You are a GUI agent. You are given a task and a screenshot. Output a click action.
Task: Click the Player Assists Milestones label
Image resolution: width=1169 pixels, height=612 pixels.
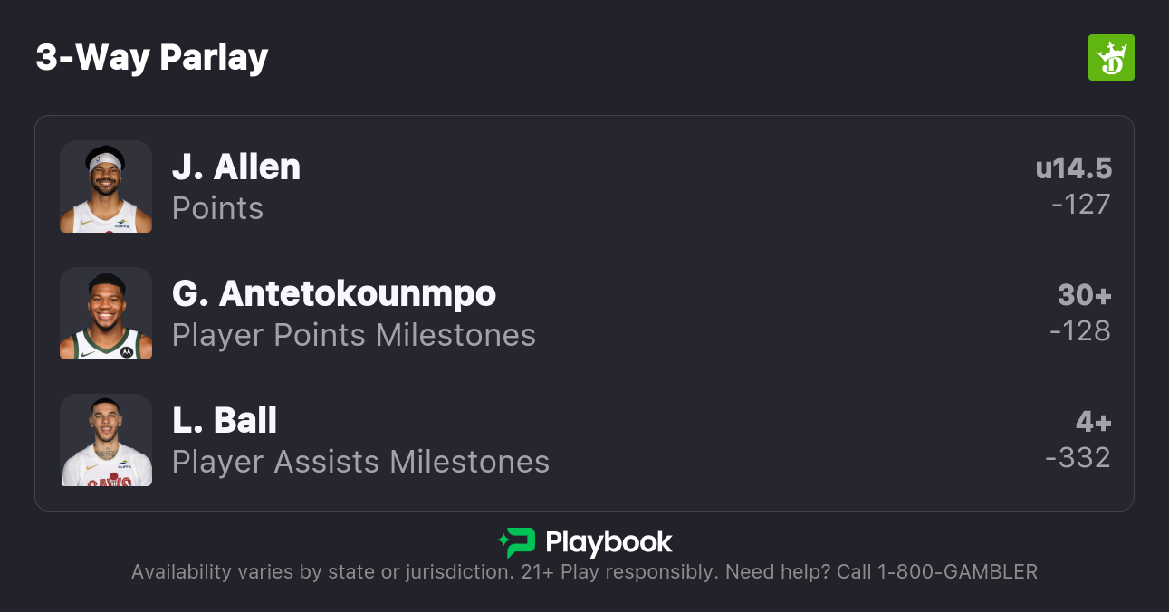pos(360,462)
